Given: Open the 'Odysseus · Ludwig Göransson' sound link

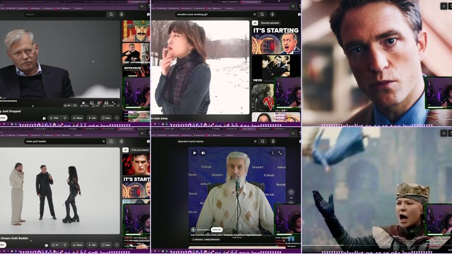Looking at the screenshot, I should pos(207,240).
